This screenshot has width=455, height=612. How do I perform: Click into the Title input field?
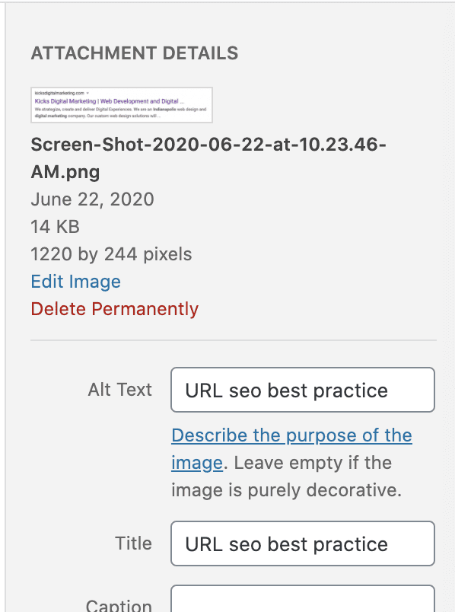pyautogui.click(x=303, y=543)
